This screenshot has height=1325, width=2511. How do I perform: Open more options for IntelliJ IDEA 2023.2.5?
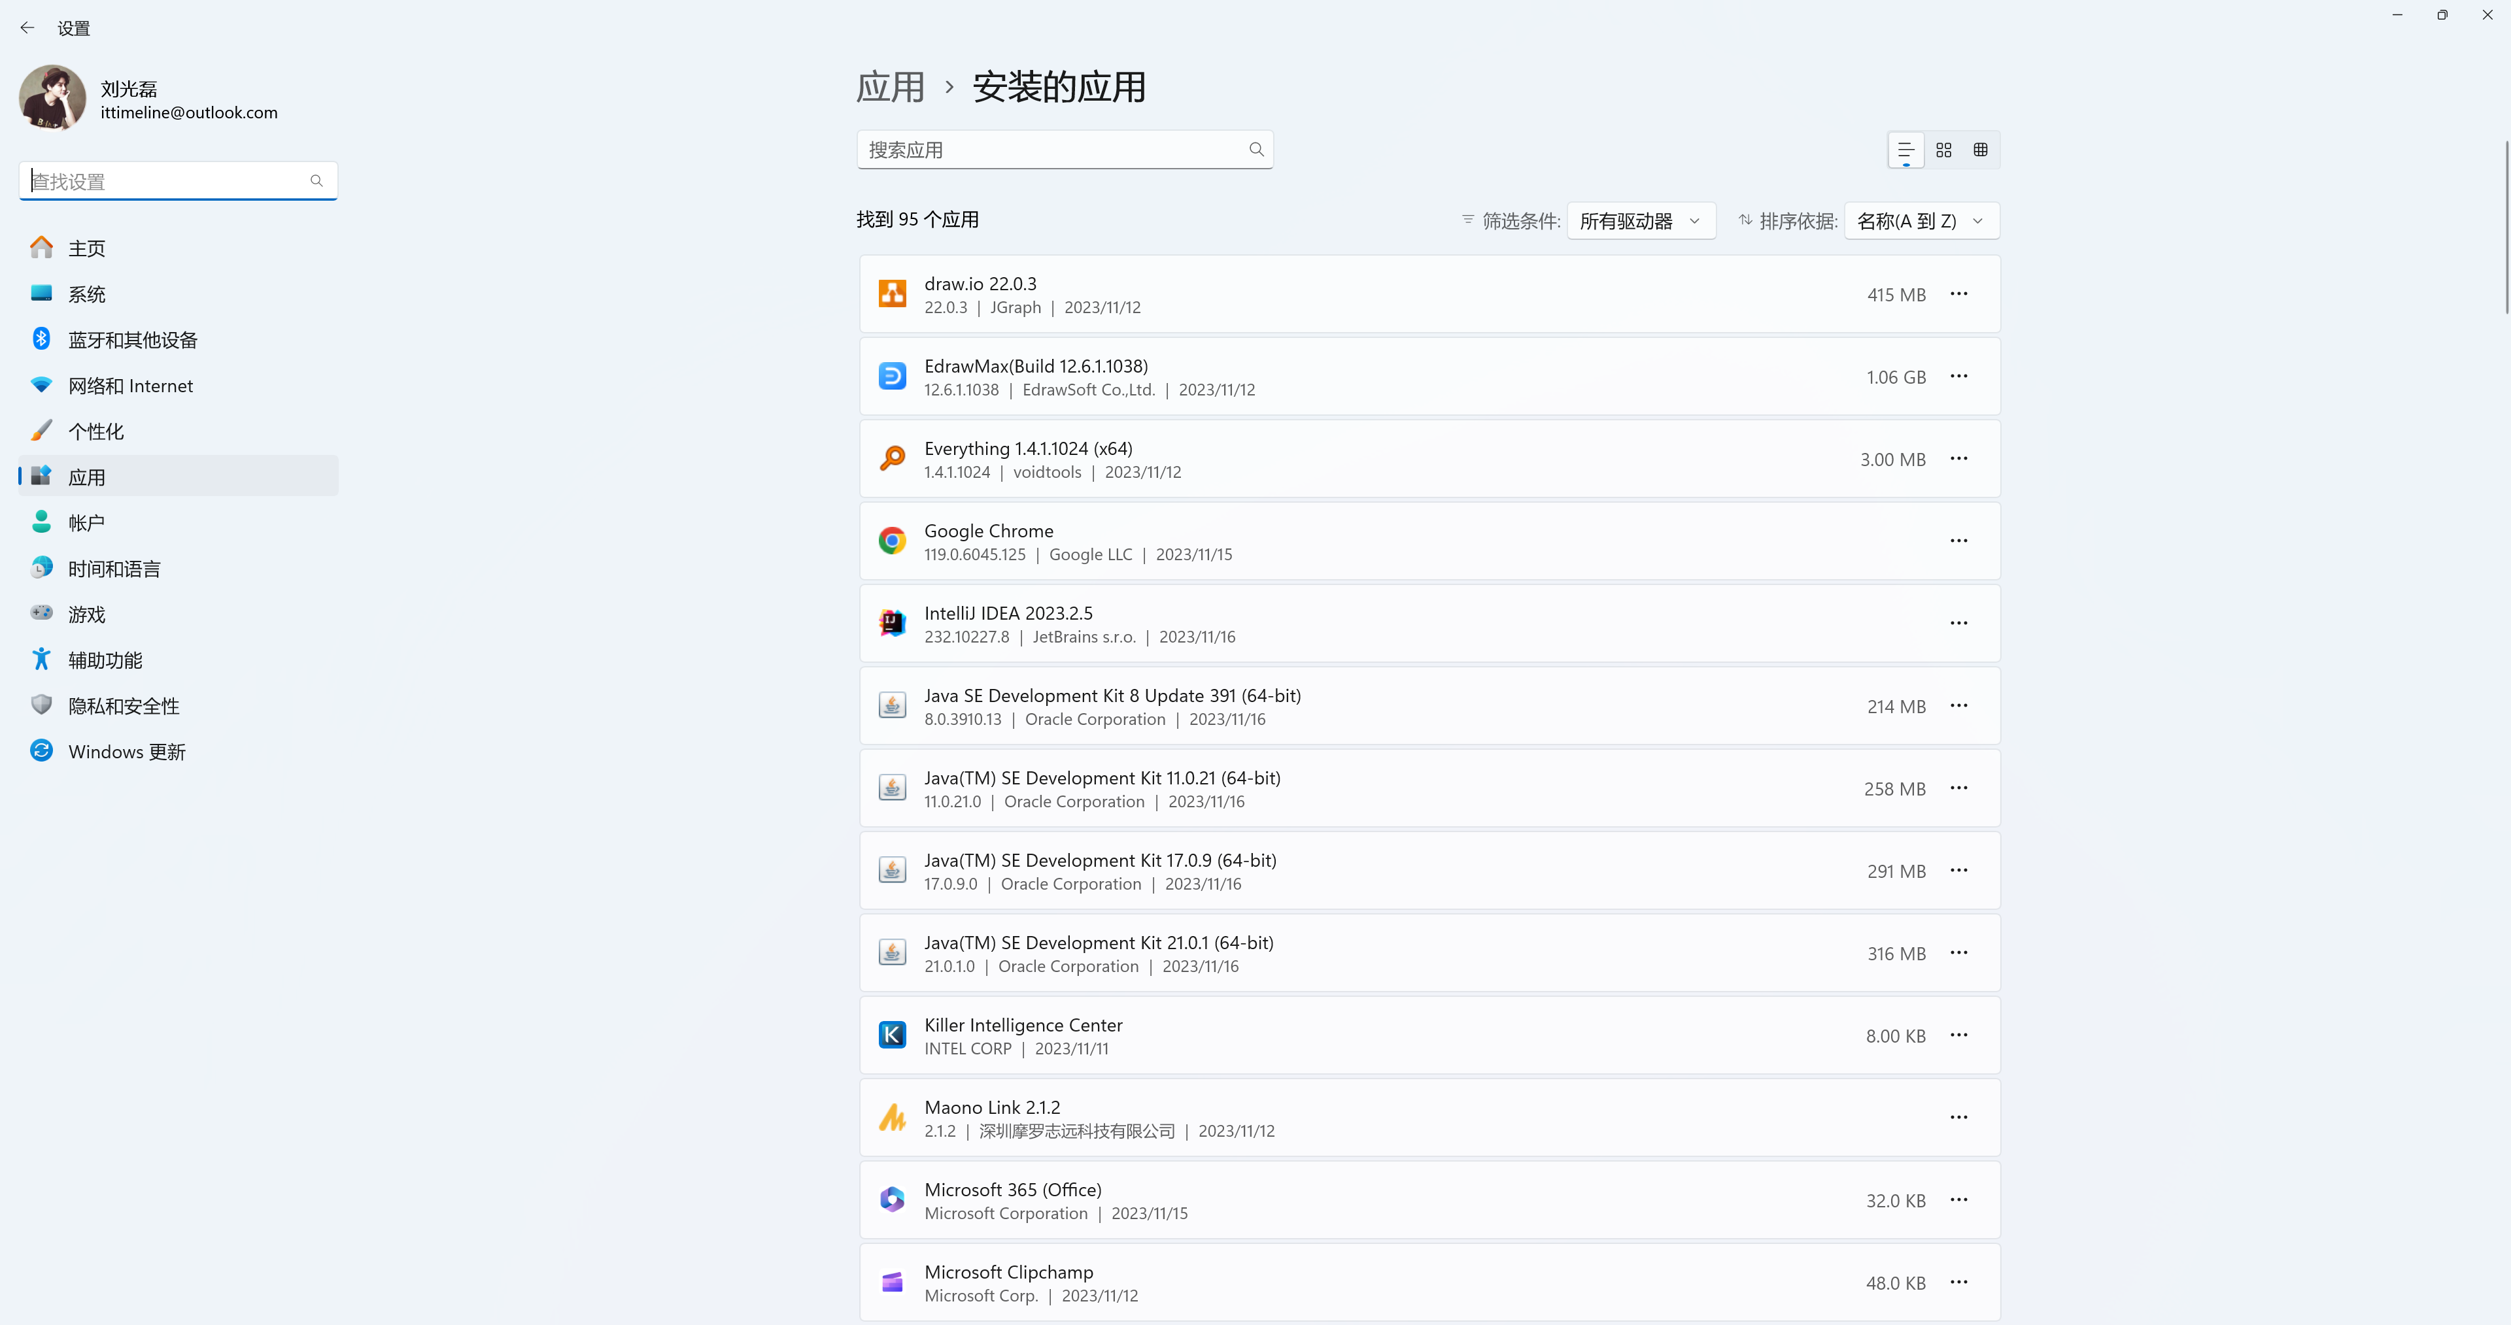(x=1958, y=622)
